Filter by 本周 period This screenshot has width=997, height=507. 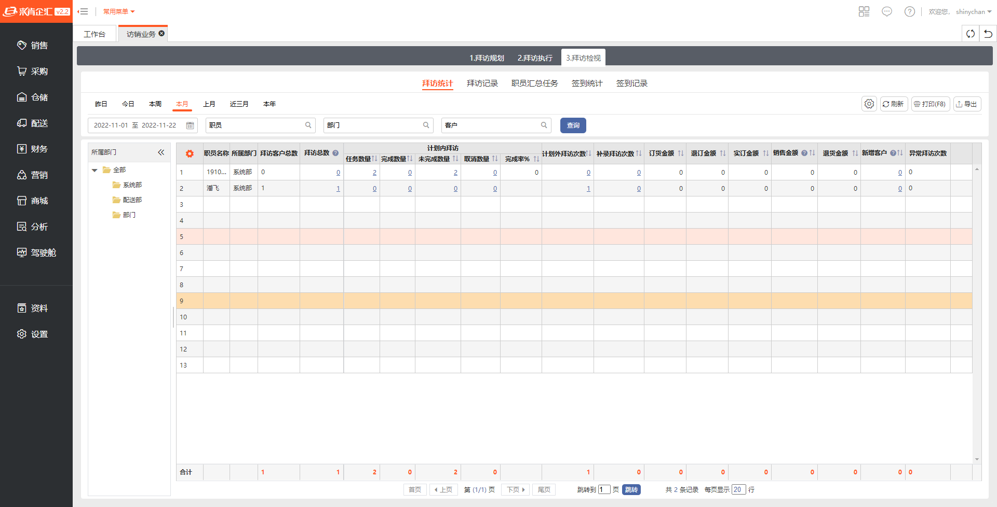155,104
